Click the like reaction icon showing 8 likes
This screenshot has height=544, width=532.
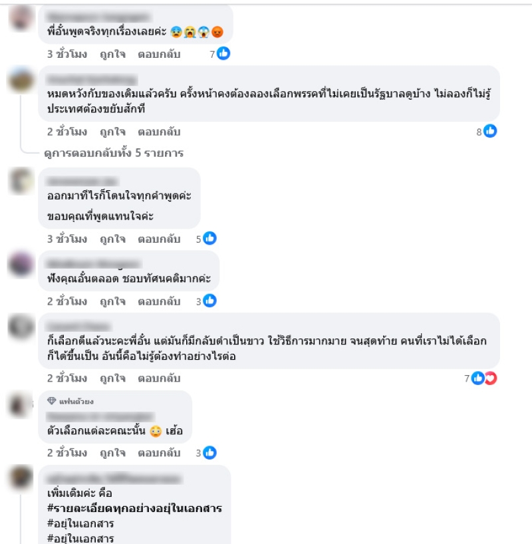coord(490,131)
